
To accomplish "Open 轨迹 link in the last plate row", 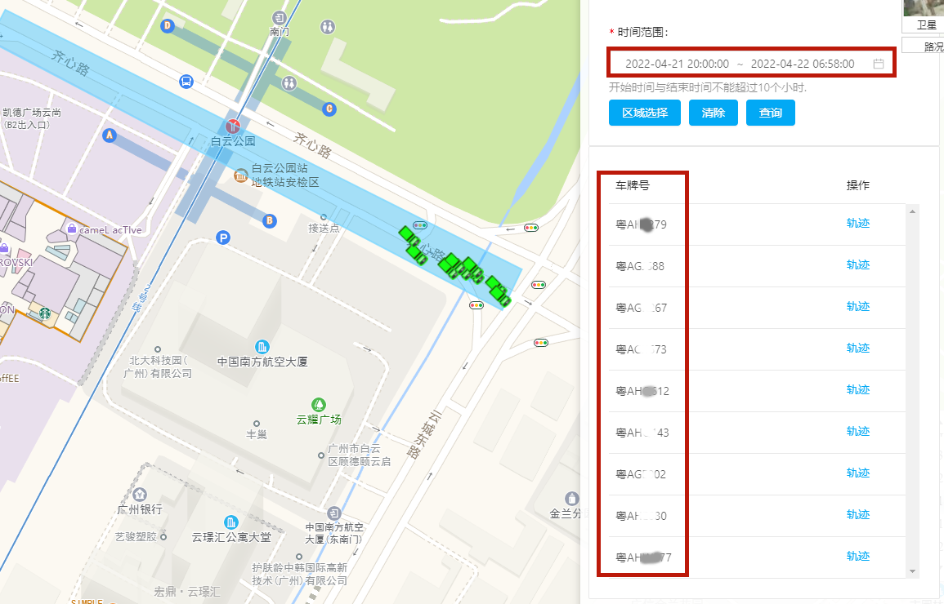I will click(857, 557).
